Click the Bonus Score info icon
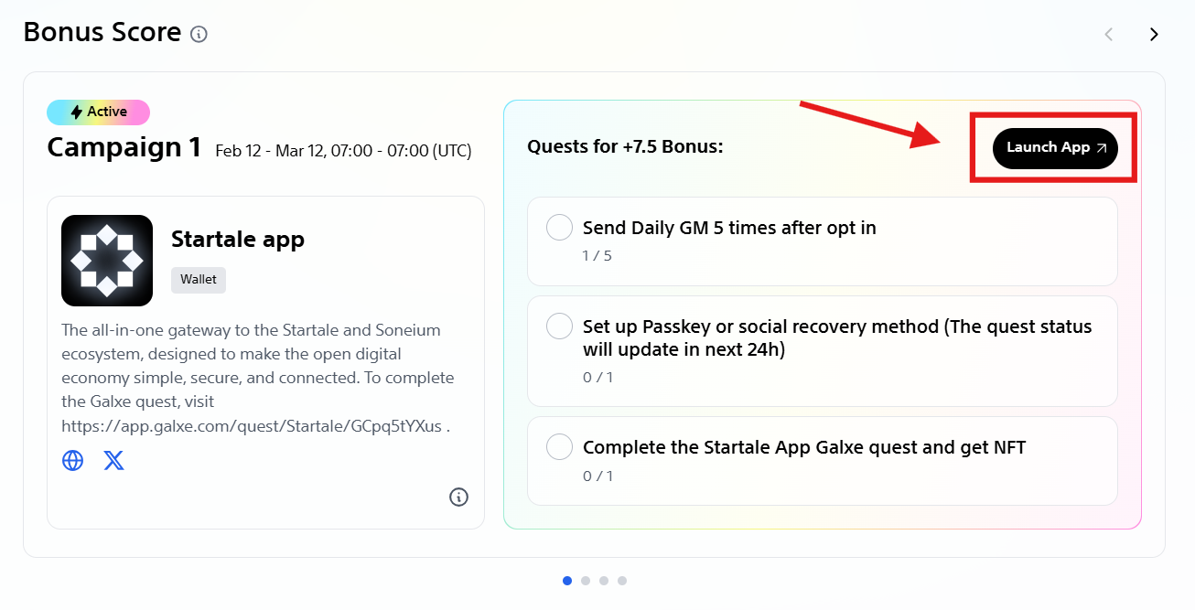 (199, 35)
